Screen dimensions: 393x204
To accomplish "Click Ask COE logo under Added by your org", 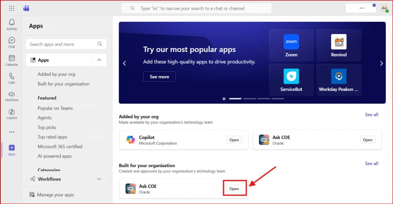I will tap(264, 140).
